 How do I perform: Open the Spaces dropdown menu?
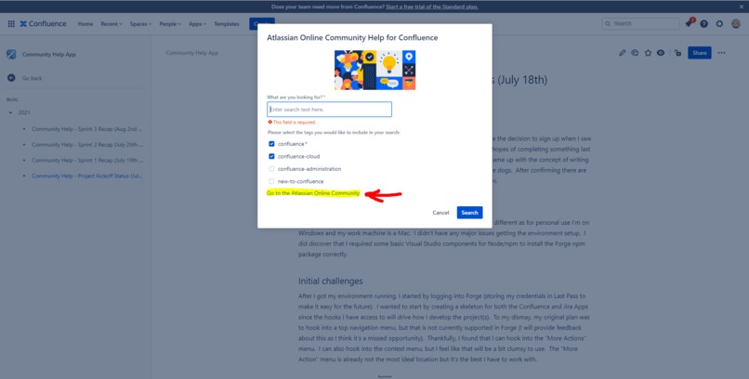[x=140, y=24]
